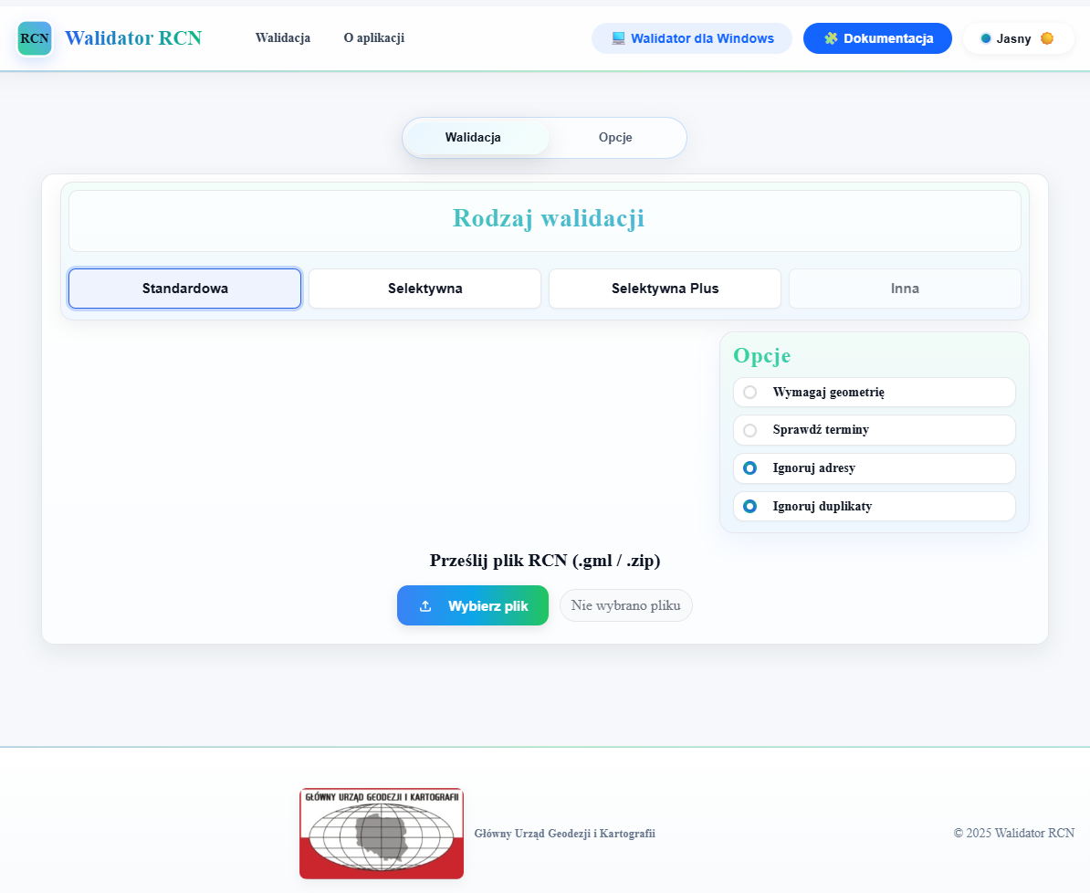This screenshot has height=893, width=1090.
Task: Select the Standardowa validation type
Action: point(184,289)
